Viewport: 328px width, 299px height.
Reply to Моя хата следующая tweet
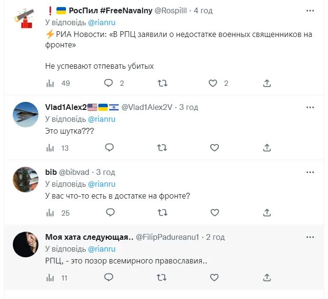pos(109,278)
